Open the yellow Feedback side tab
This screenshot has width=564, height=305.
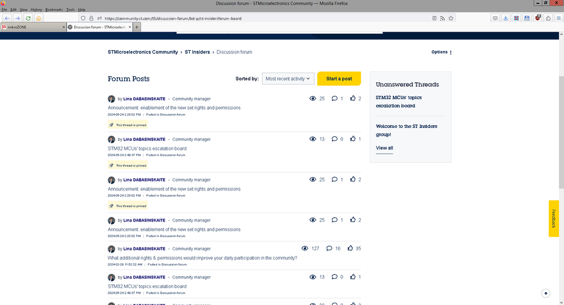(x=554, y=218)
